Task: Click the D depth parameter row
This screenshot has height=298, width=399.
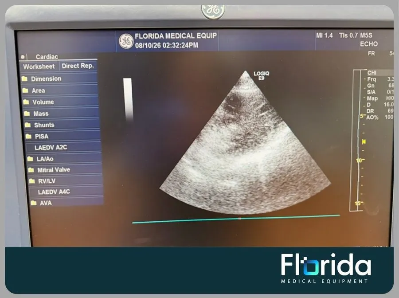Action: coord(380,105)
